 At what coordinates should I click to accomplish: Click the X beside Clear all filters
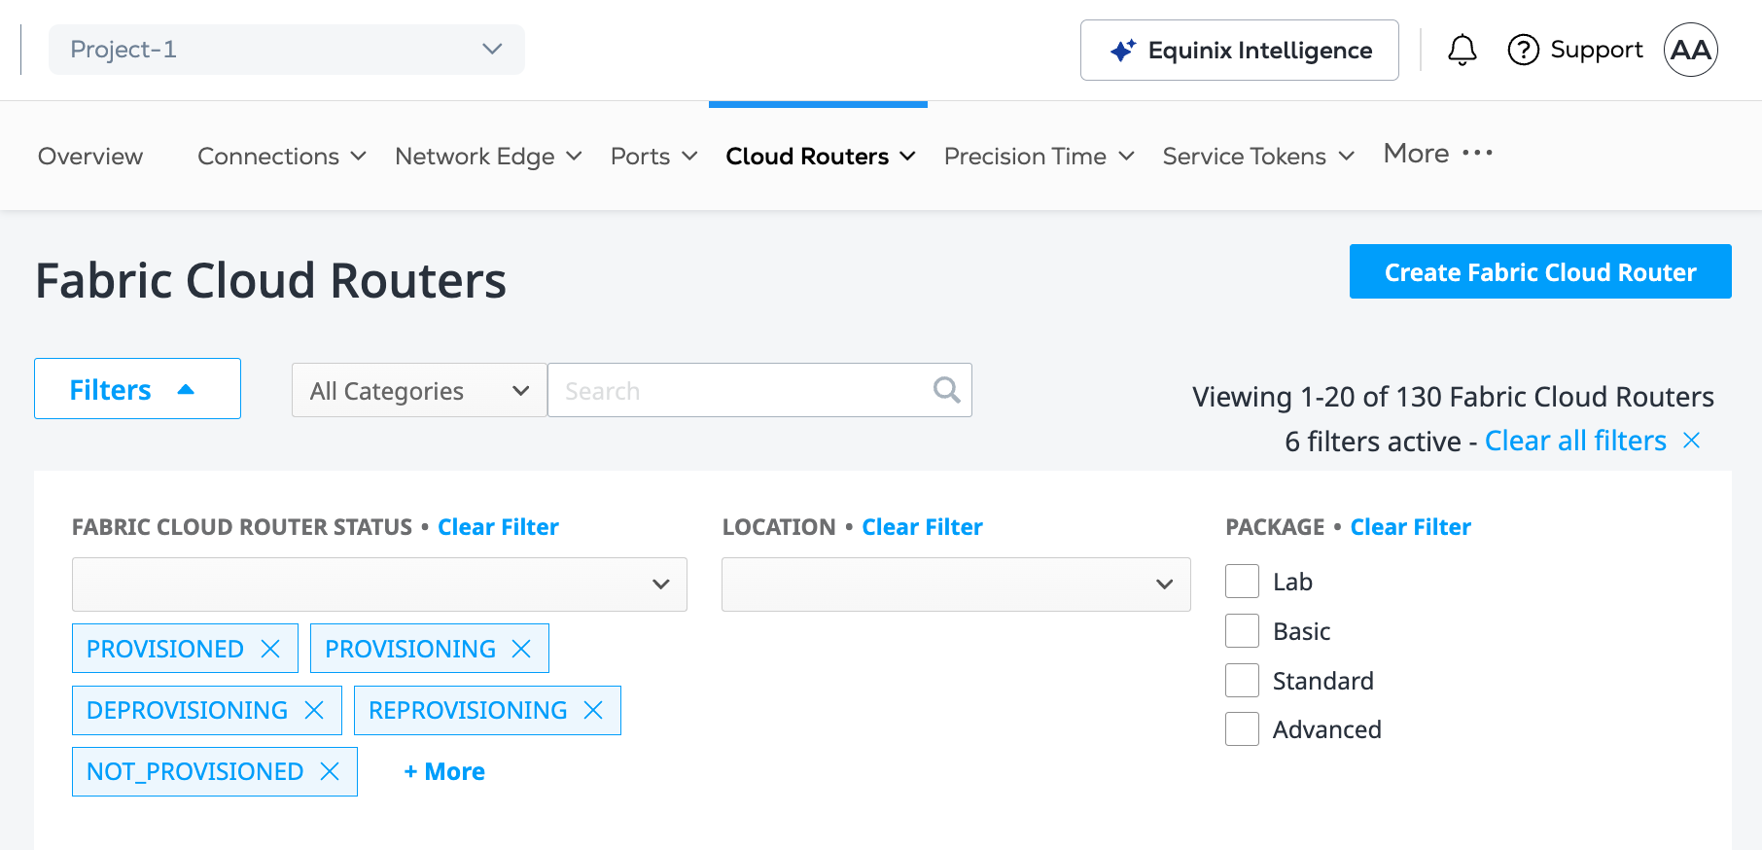(x=1691, y=441)
